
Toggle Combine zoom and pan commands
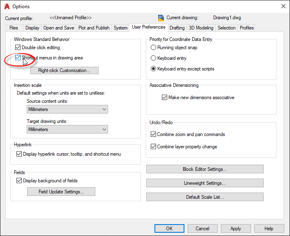154,134
